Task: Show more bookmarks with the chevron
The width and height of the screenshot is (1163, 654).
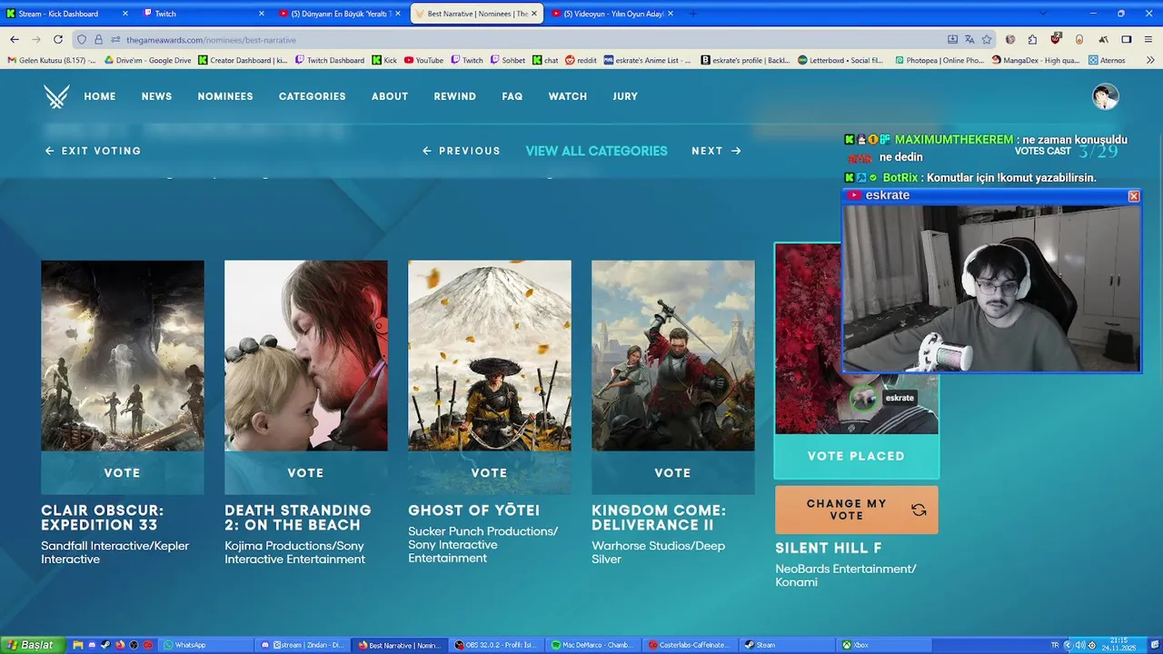Action: click(1150, 60)
